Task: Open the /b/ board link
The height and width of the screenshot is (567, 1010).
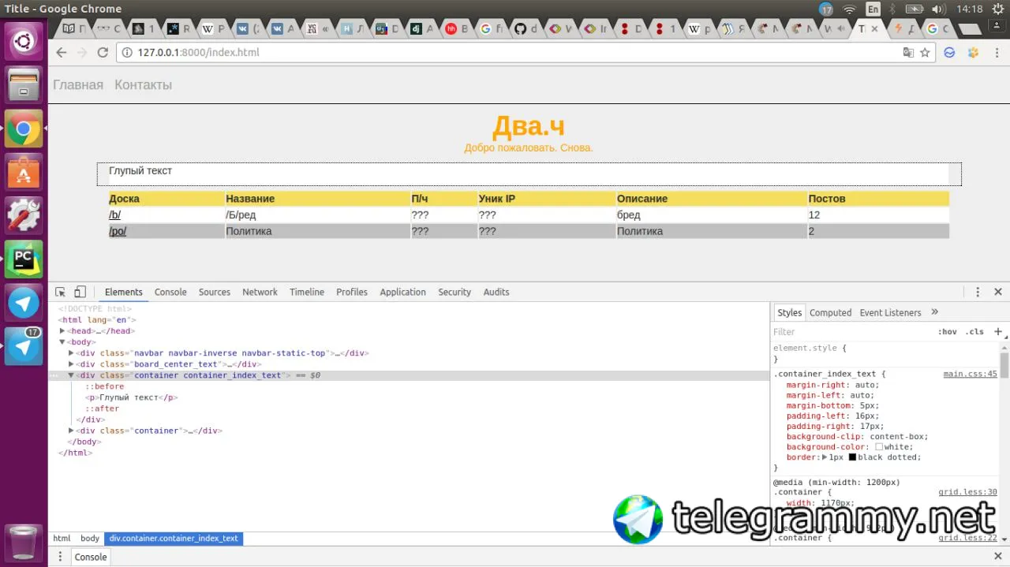Action: (x=115, y=214)
